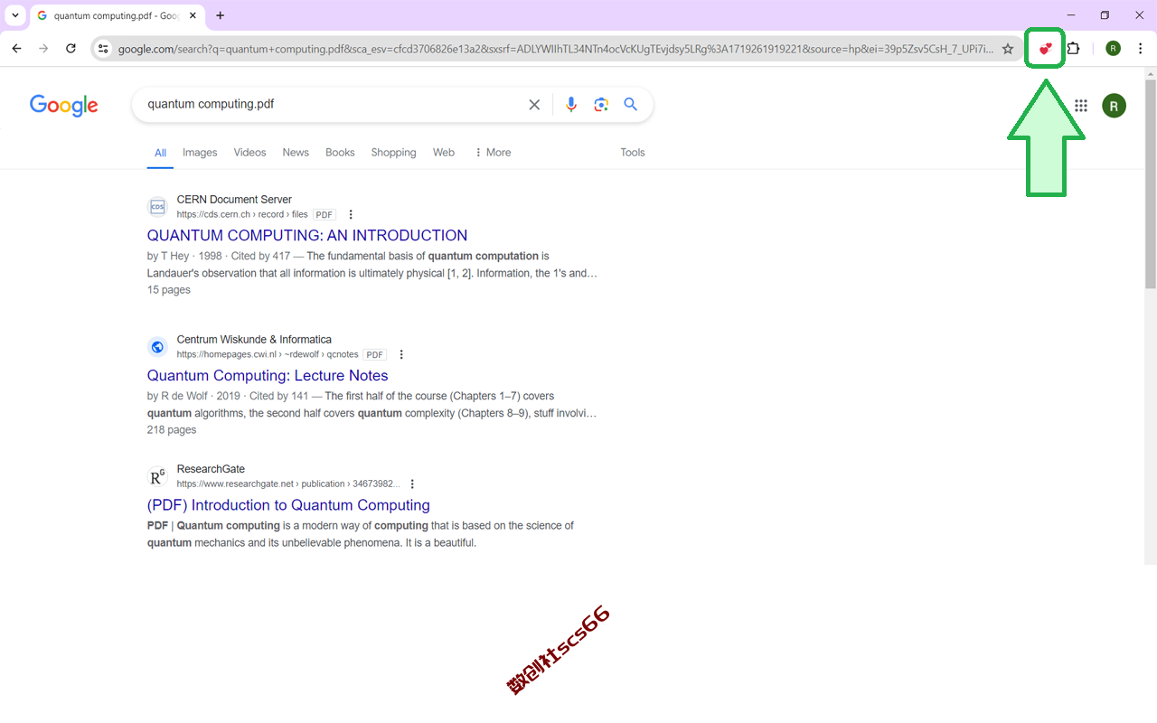The height and width of the screenshot is (723, 1157).
Task: Open Chrome profile avatar in toolbar
Action: pos(1113,49)
